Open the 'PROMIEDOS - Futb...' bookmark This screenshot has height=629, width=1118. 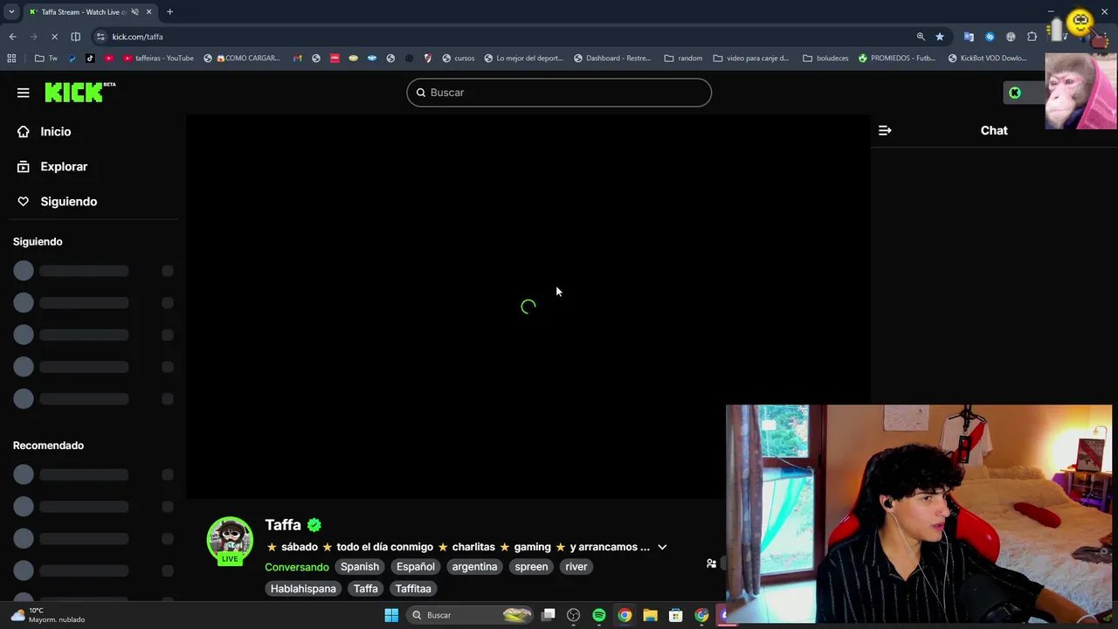pos(897,59)
